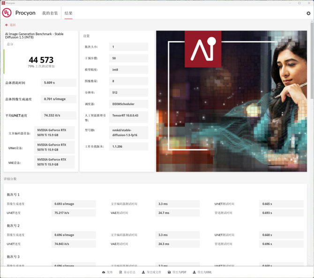Viewport: 314px width, 278px height.
Task: Click the 设置 panel heading
Action: coord(86,36)
